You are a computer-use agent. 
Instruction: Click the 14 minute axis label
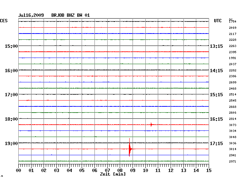[196, 170]
